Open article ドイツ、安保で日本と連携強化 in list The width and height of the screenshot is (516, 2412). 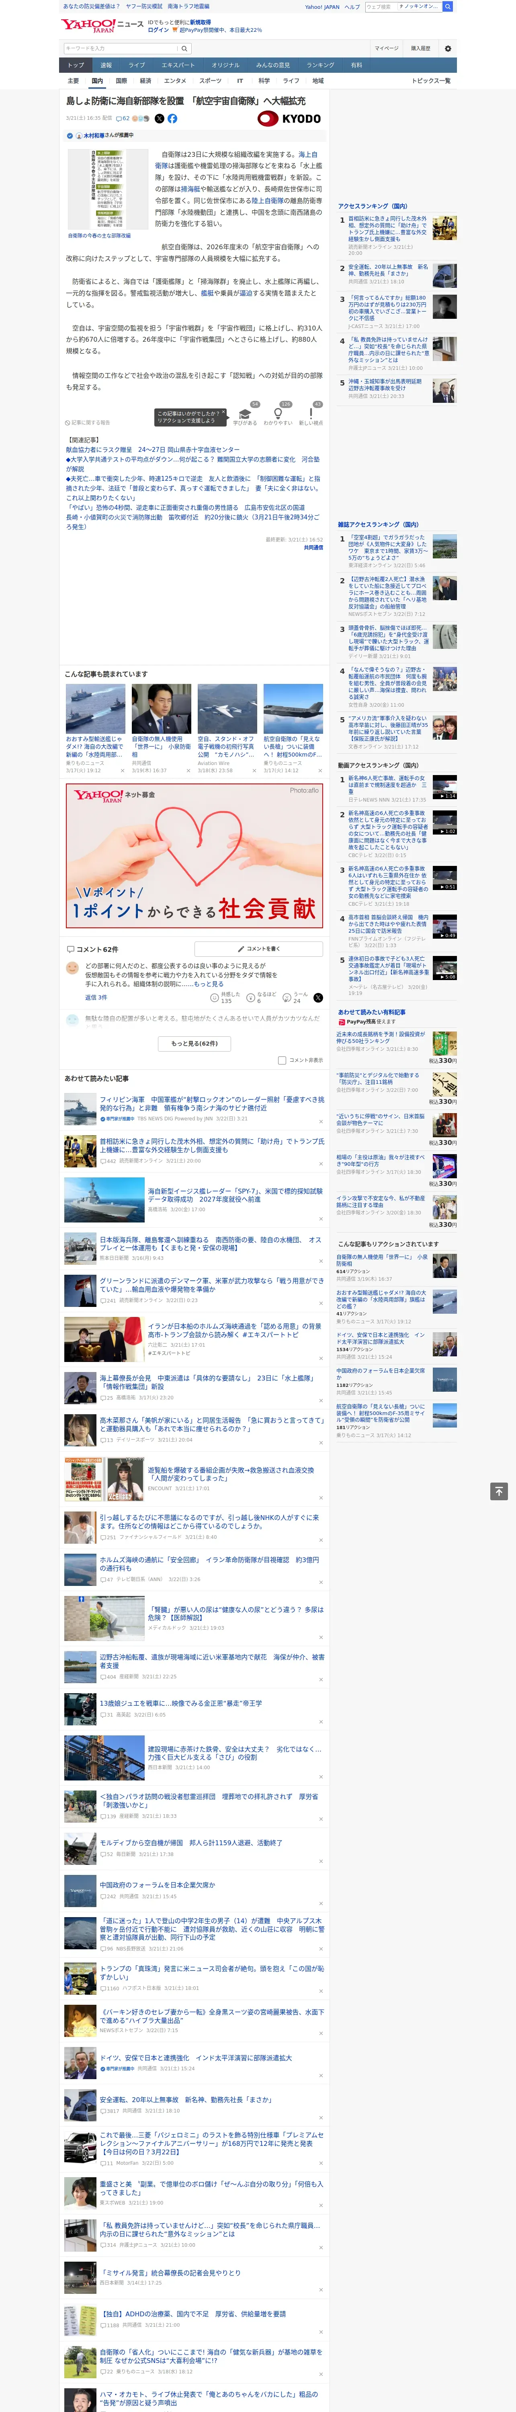[x=196, y=2058]
